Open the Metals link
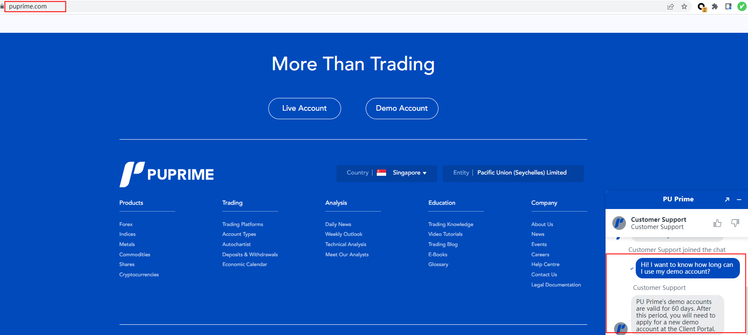748x335 pixels. pos(127,244)
